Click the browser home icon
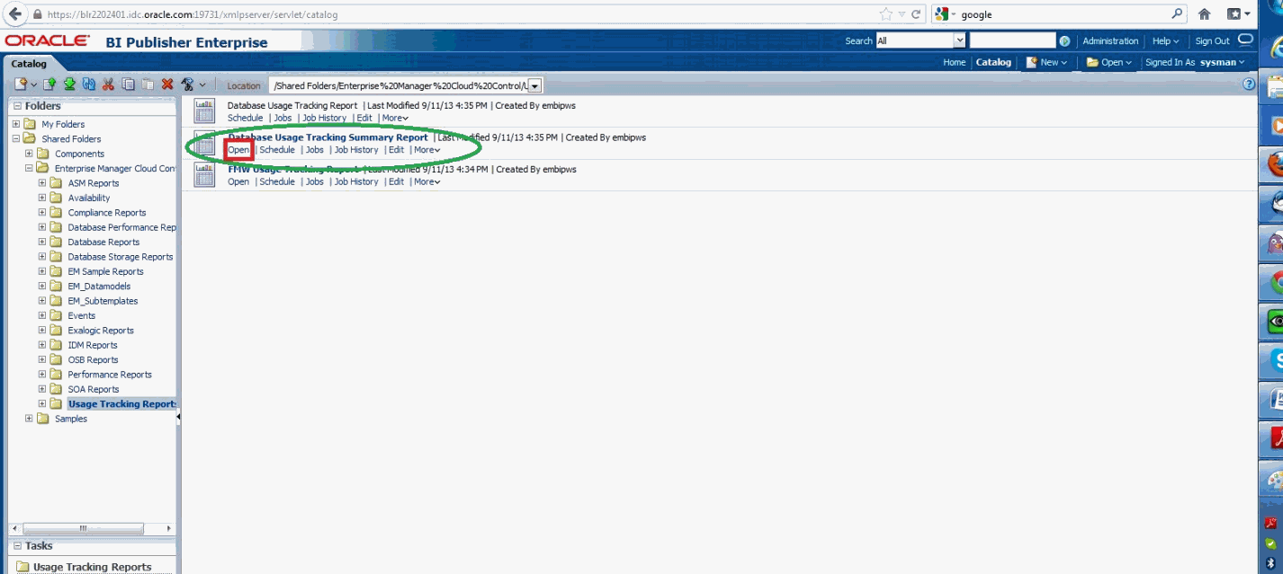 click(1204, 14)
